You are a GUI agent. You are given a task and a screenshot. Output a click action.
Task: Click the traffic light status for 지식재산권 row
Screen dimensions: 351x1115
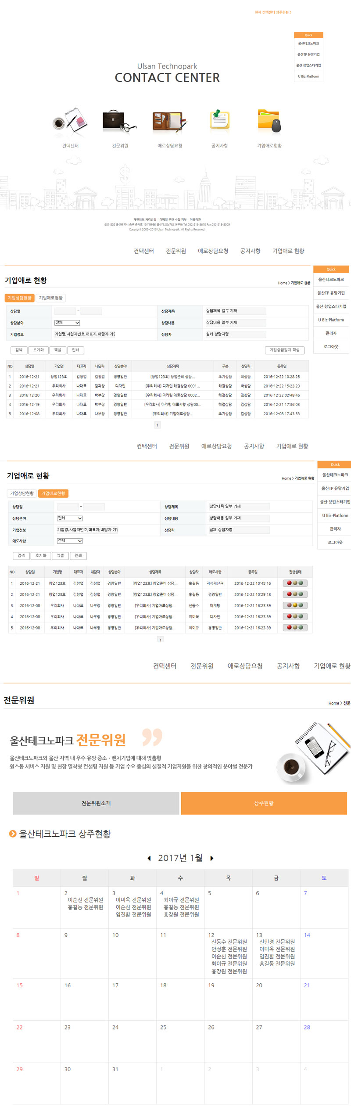295,583
